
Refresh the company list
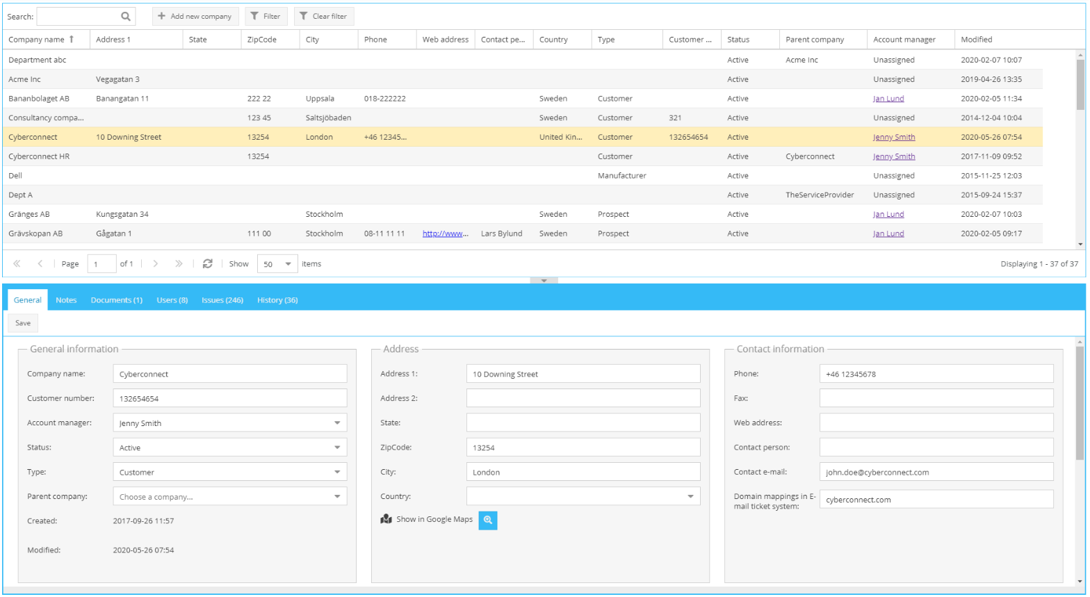tap(207, 263)
